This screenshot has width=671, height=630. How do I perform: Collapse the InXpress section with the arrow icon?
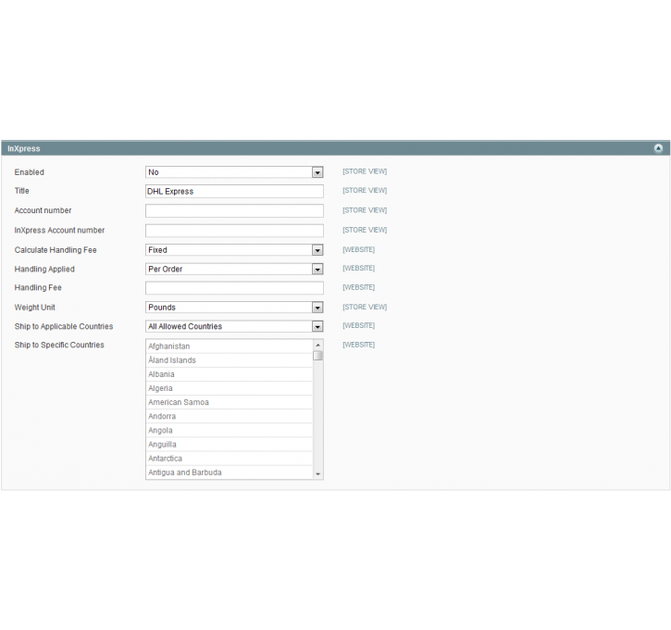658,148
